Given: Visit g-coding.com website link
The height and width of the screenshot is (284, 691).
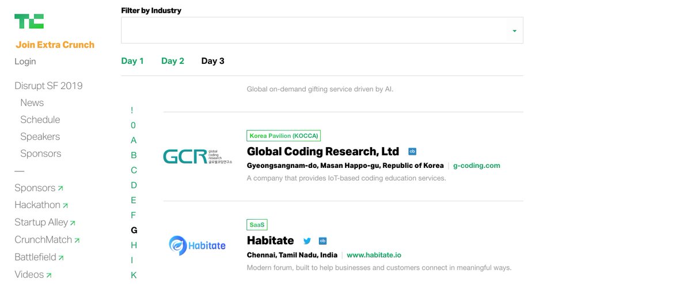Looking at the screenshot, I should pos(477,166).
